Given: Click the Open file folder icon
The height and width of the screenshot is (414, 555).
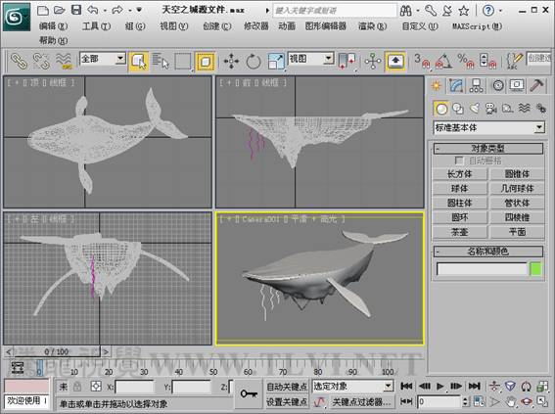Looking at the screenshot, I should click(59, 10).
